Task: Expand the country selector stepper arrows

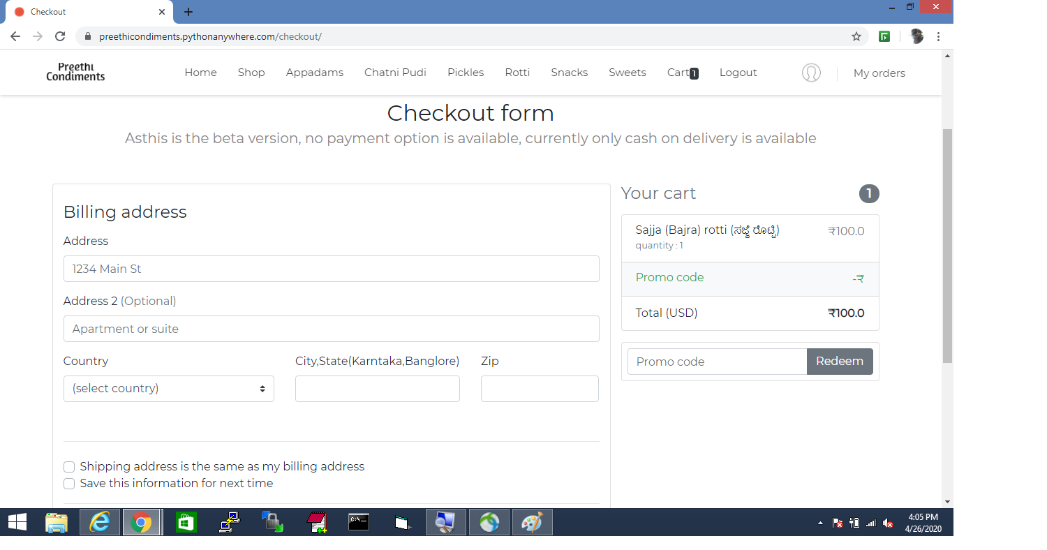Action: click(x=263, y=388)
